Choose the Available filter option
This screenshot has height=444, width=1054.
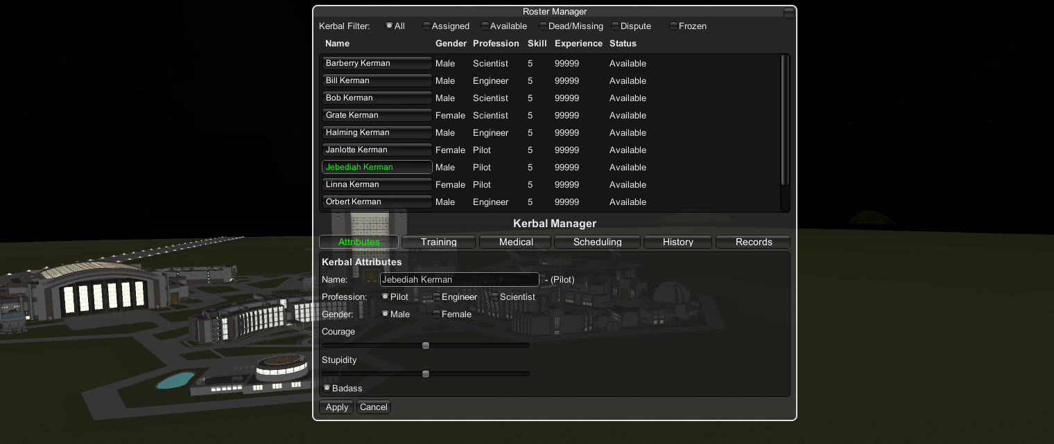(x=485, y=26)
